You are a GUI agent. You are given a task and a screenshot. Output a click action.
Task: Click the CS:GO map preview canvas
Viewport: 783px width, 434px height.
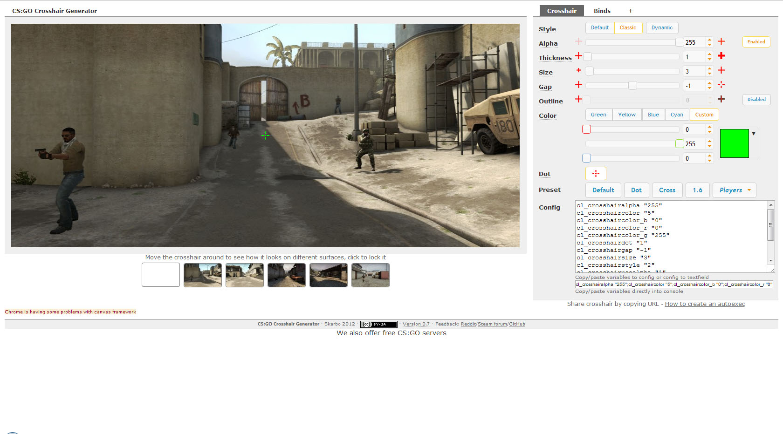click(265, 136)
